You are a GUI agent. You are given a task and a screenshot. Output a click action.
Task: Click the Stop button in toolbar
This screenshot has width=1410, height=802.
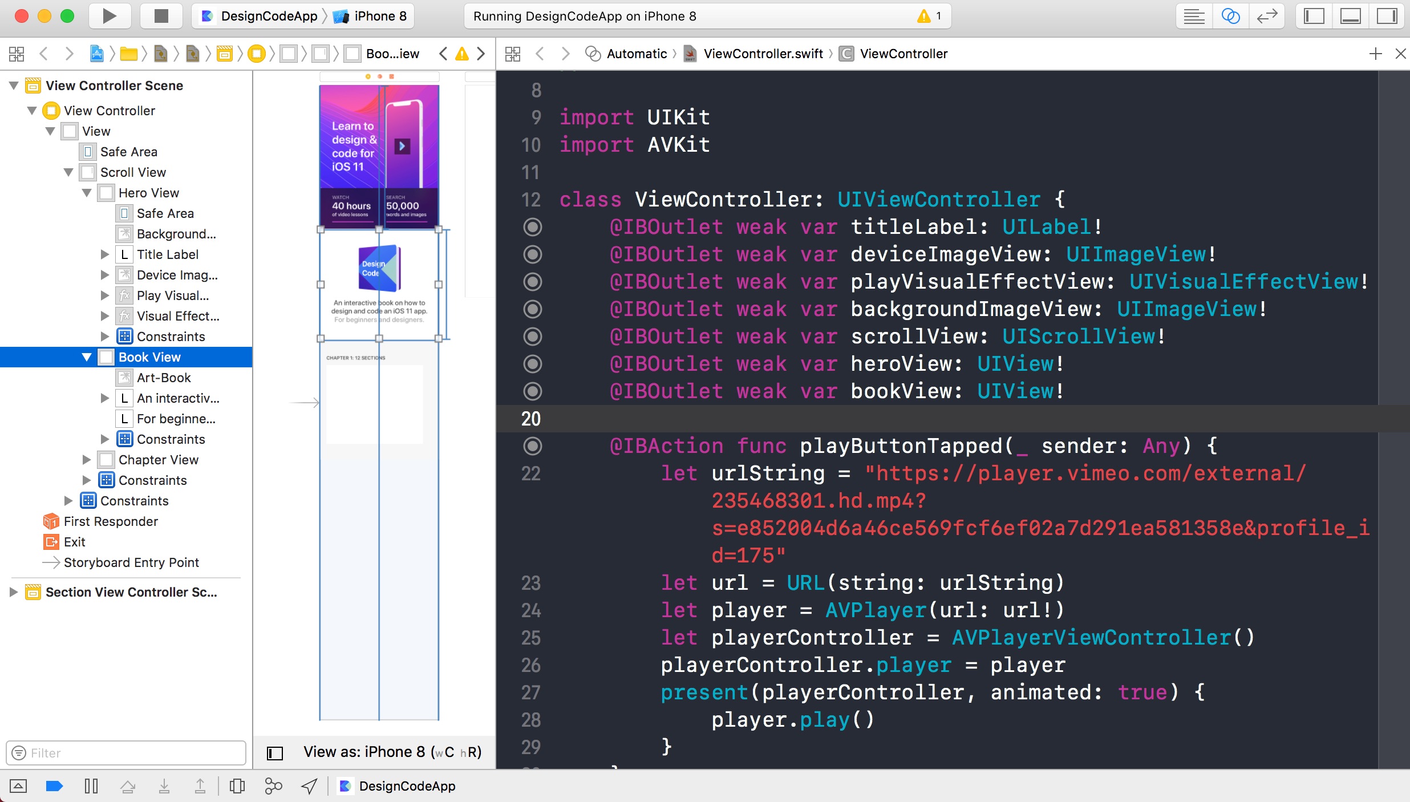point(157,18)
